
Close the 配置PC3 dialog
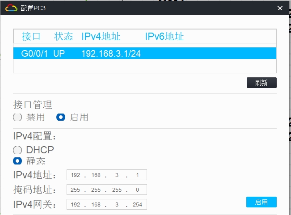[x=280, y=8]
